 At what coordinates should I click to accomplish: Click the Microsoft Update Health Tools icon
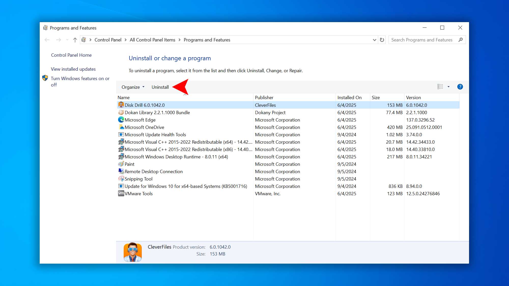(x=121, y=134)
